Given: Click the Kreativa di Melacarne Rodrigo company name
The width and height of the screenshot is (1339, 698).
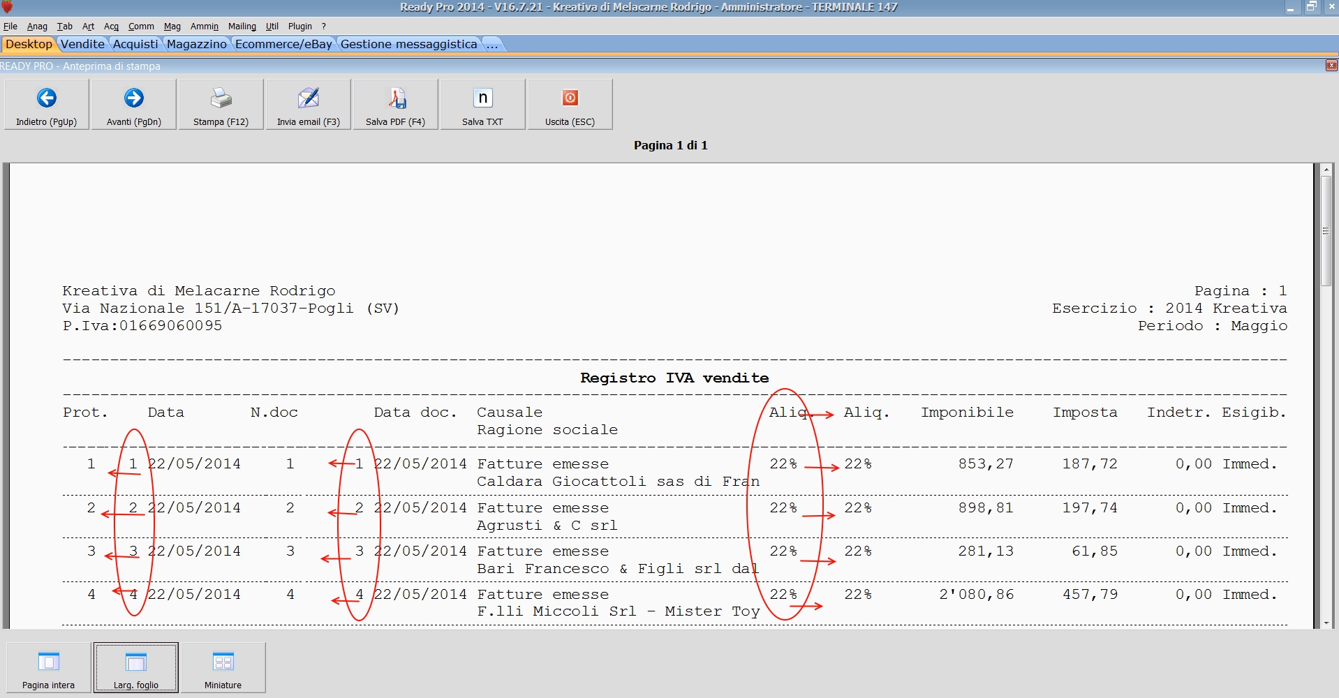Looking at the screenshot, I should coord(199,291).
